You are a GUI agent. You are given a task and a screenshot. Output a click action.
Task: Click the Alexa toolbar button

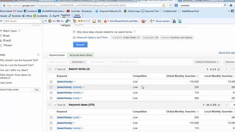click(x=77, y=15)
